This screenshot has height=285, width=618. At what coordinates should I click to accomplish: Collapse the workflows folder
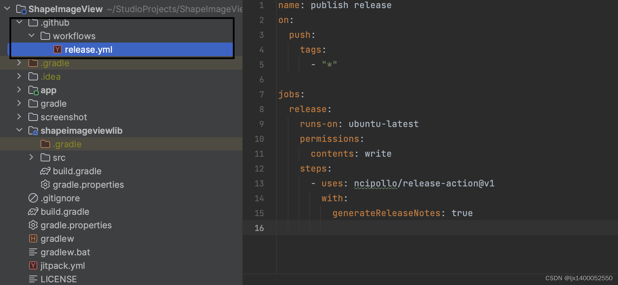(31, 35)
